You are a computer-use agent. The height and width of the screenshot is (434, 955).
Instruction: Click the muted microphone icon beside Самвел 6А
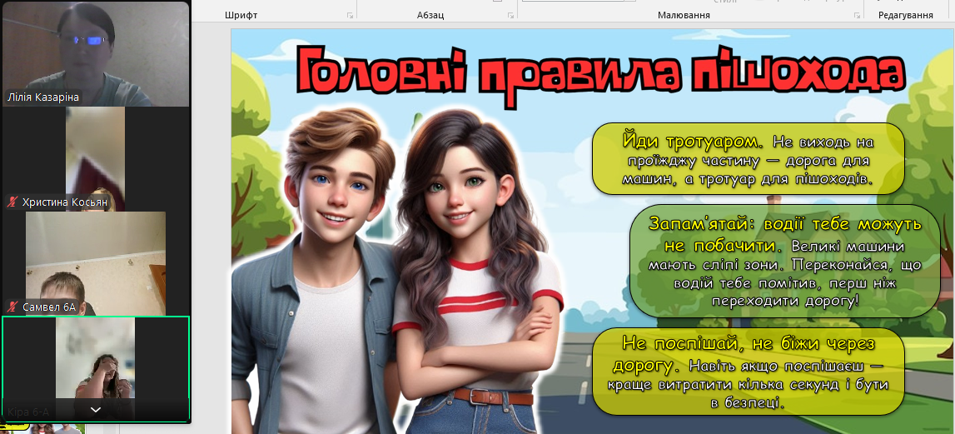click(x=12, y=307)
